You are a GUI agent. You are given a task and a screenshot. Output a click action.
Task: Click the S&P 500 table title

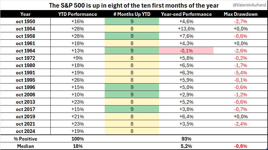click(134, 5)
